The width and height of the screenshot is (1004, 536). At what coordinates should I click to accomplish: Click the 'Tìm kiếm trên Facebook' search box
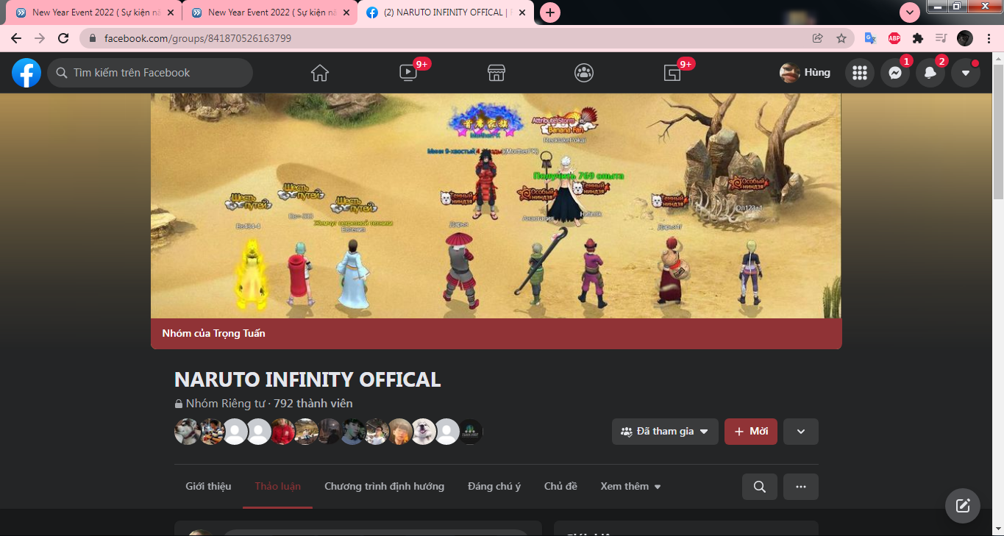150,73
